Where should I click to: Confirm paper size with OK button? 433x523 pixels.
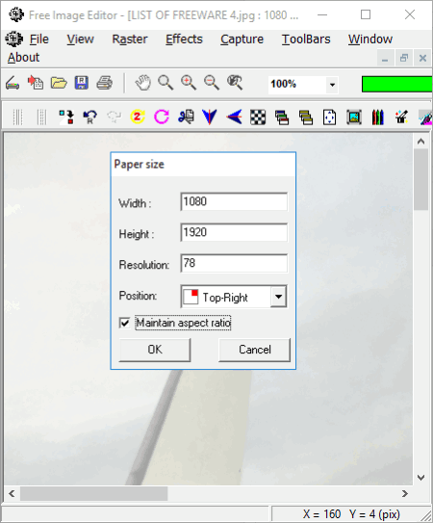[155, 350]
